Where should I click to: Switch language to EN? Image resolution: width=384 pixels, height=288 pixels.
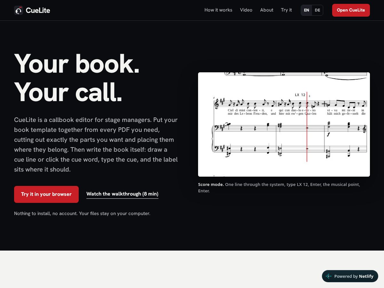tap(307, 10)
